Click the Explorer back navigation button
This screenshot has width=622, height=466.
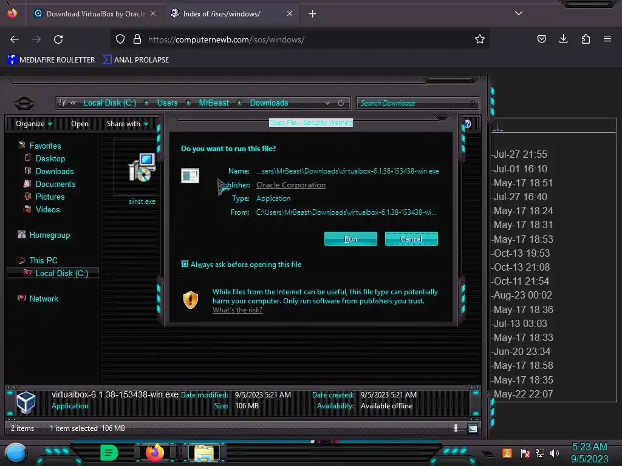coord(24,103)
